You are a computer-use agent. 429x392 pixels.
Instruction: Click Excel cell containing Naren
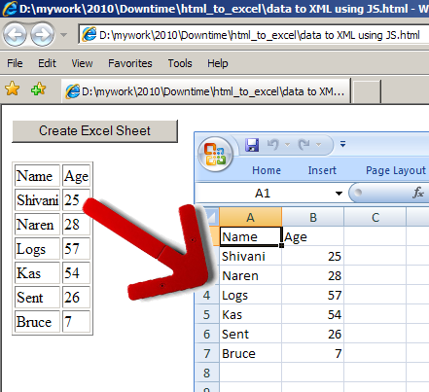[250, 275]
